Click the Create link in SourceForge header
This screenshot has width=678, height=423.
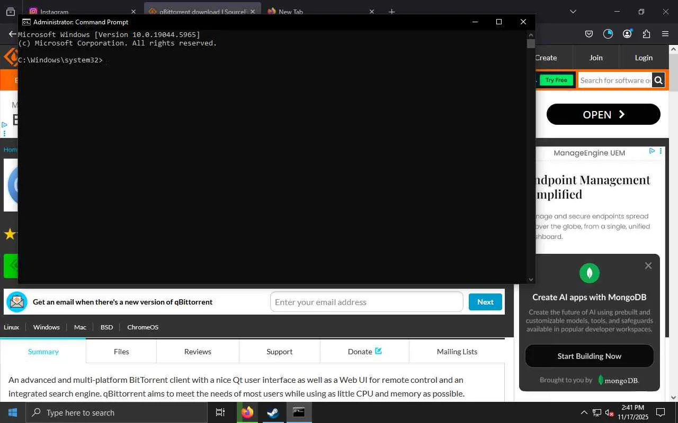pos(546,58)
